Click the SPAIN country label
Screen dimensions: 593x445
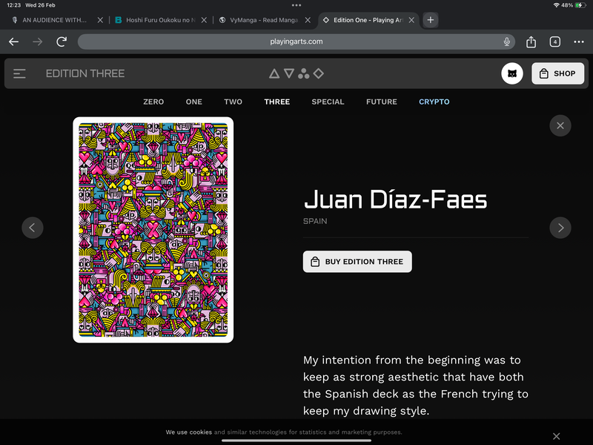315,221
